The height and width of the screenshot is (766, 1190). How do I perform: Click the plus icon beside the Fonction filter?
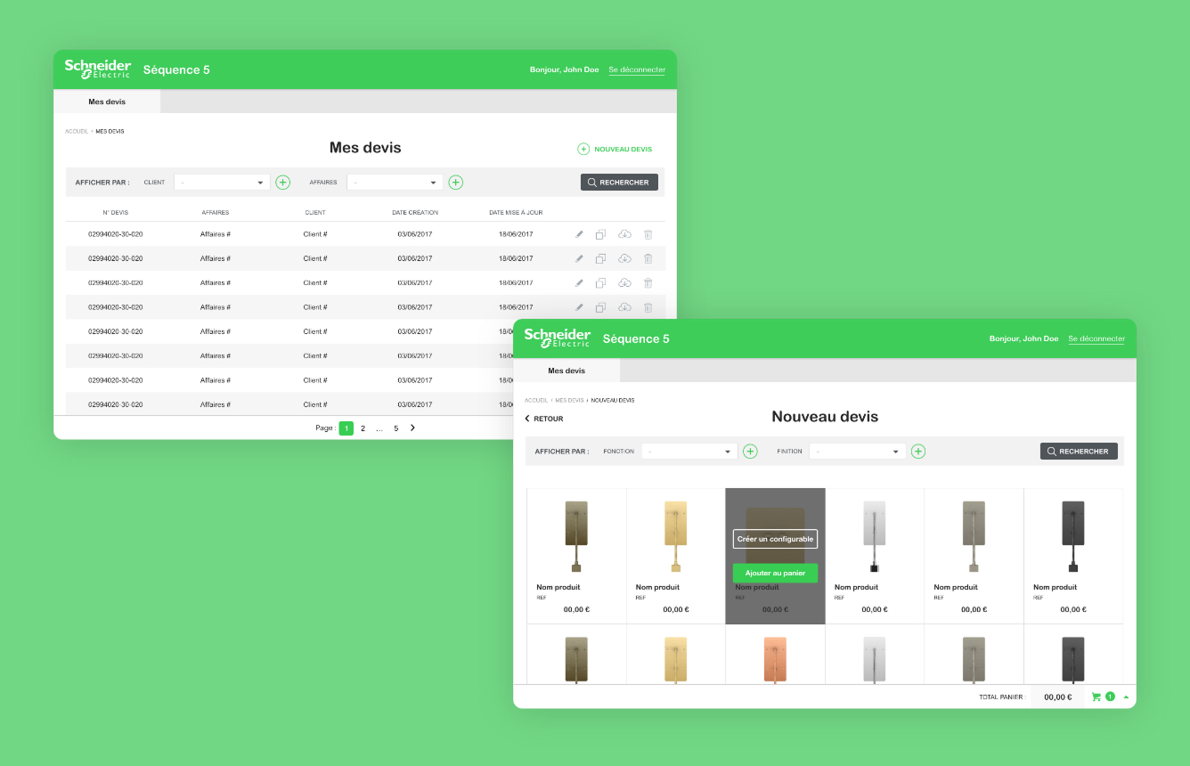pos(750,451)
